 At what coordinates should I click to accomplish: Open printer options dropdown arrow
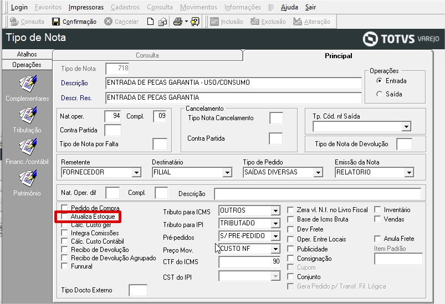[x=186, y=22]
